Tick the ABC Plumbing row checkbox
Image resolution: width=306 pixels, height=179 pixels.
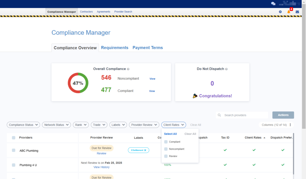pos(14,150)
